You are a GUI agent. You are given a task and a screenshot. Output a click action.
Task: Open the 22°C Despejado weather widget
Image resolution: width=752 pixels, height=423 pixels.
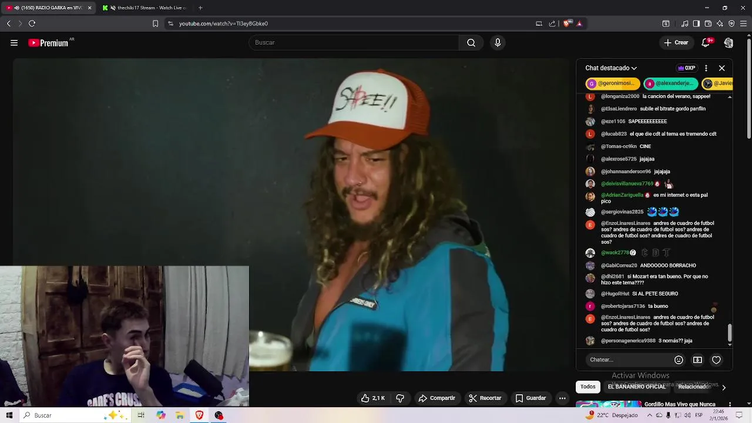coord(611,415)
